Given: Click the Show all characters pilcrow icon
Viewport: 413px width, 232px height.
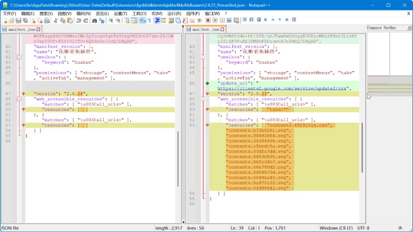Looking at the screenshot, I should click(x=149, y=21).
